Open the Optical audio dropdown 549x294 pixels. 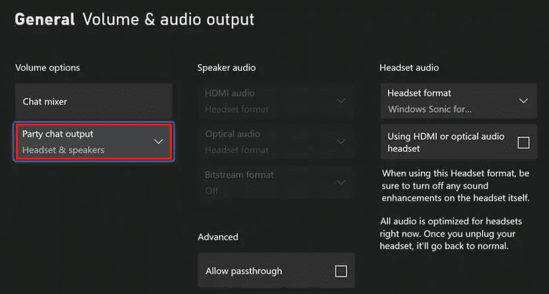tap(276, 142)
